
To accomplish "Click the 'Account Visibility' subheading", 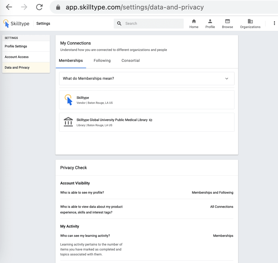I will [x=75, y=183].
